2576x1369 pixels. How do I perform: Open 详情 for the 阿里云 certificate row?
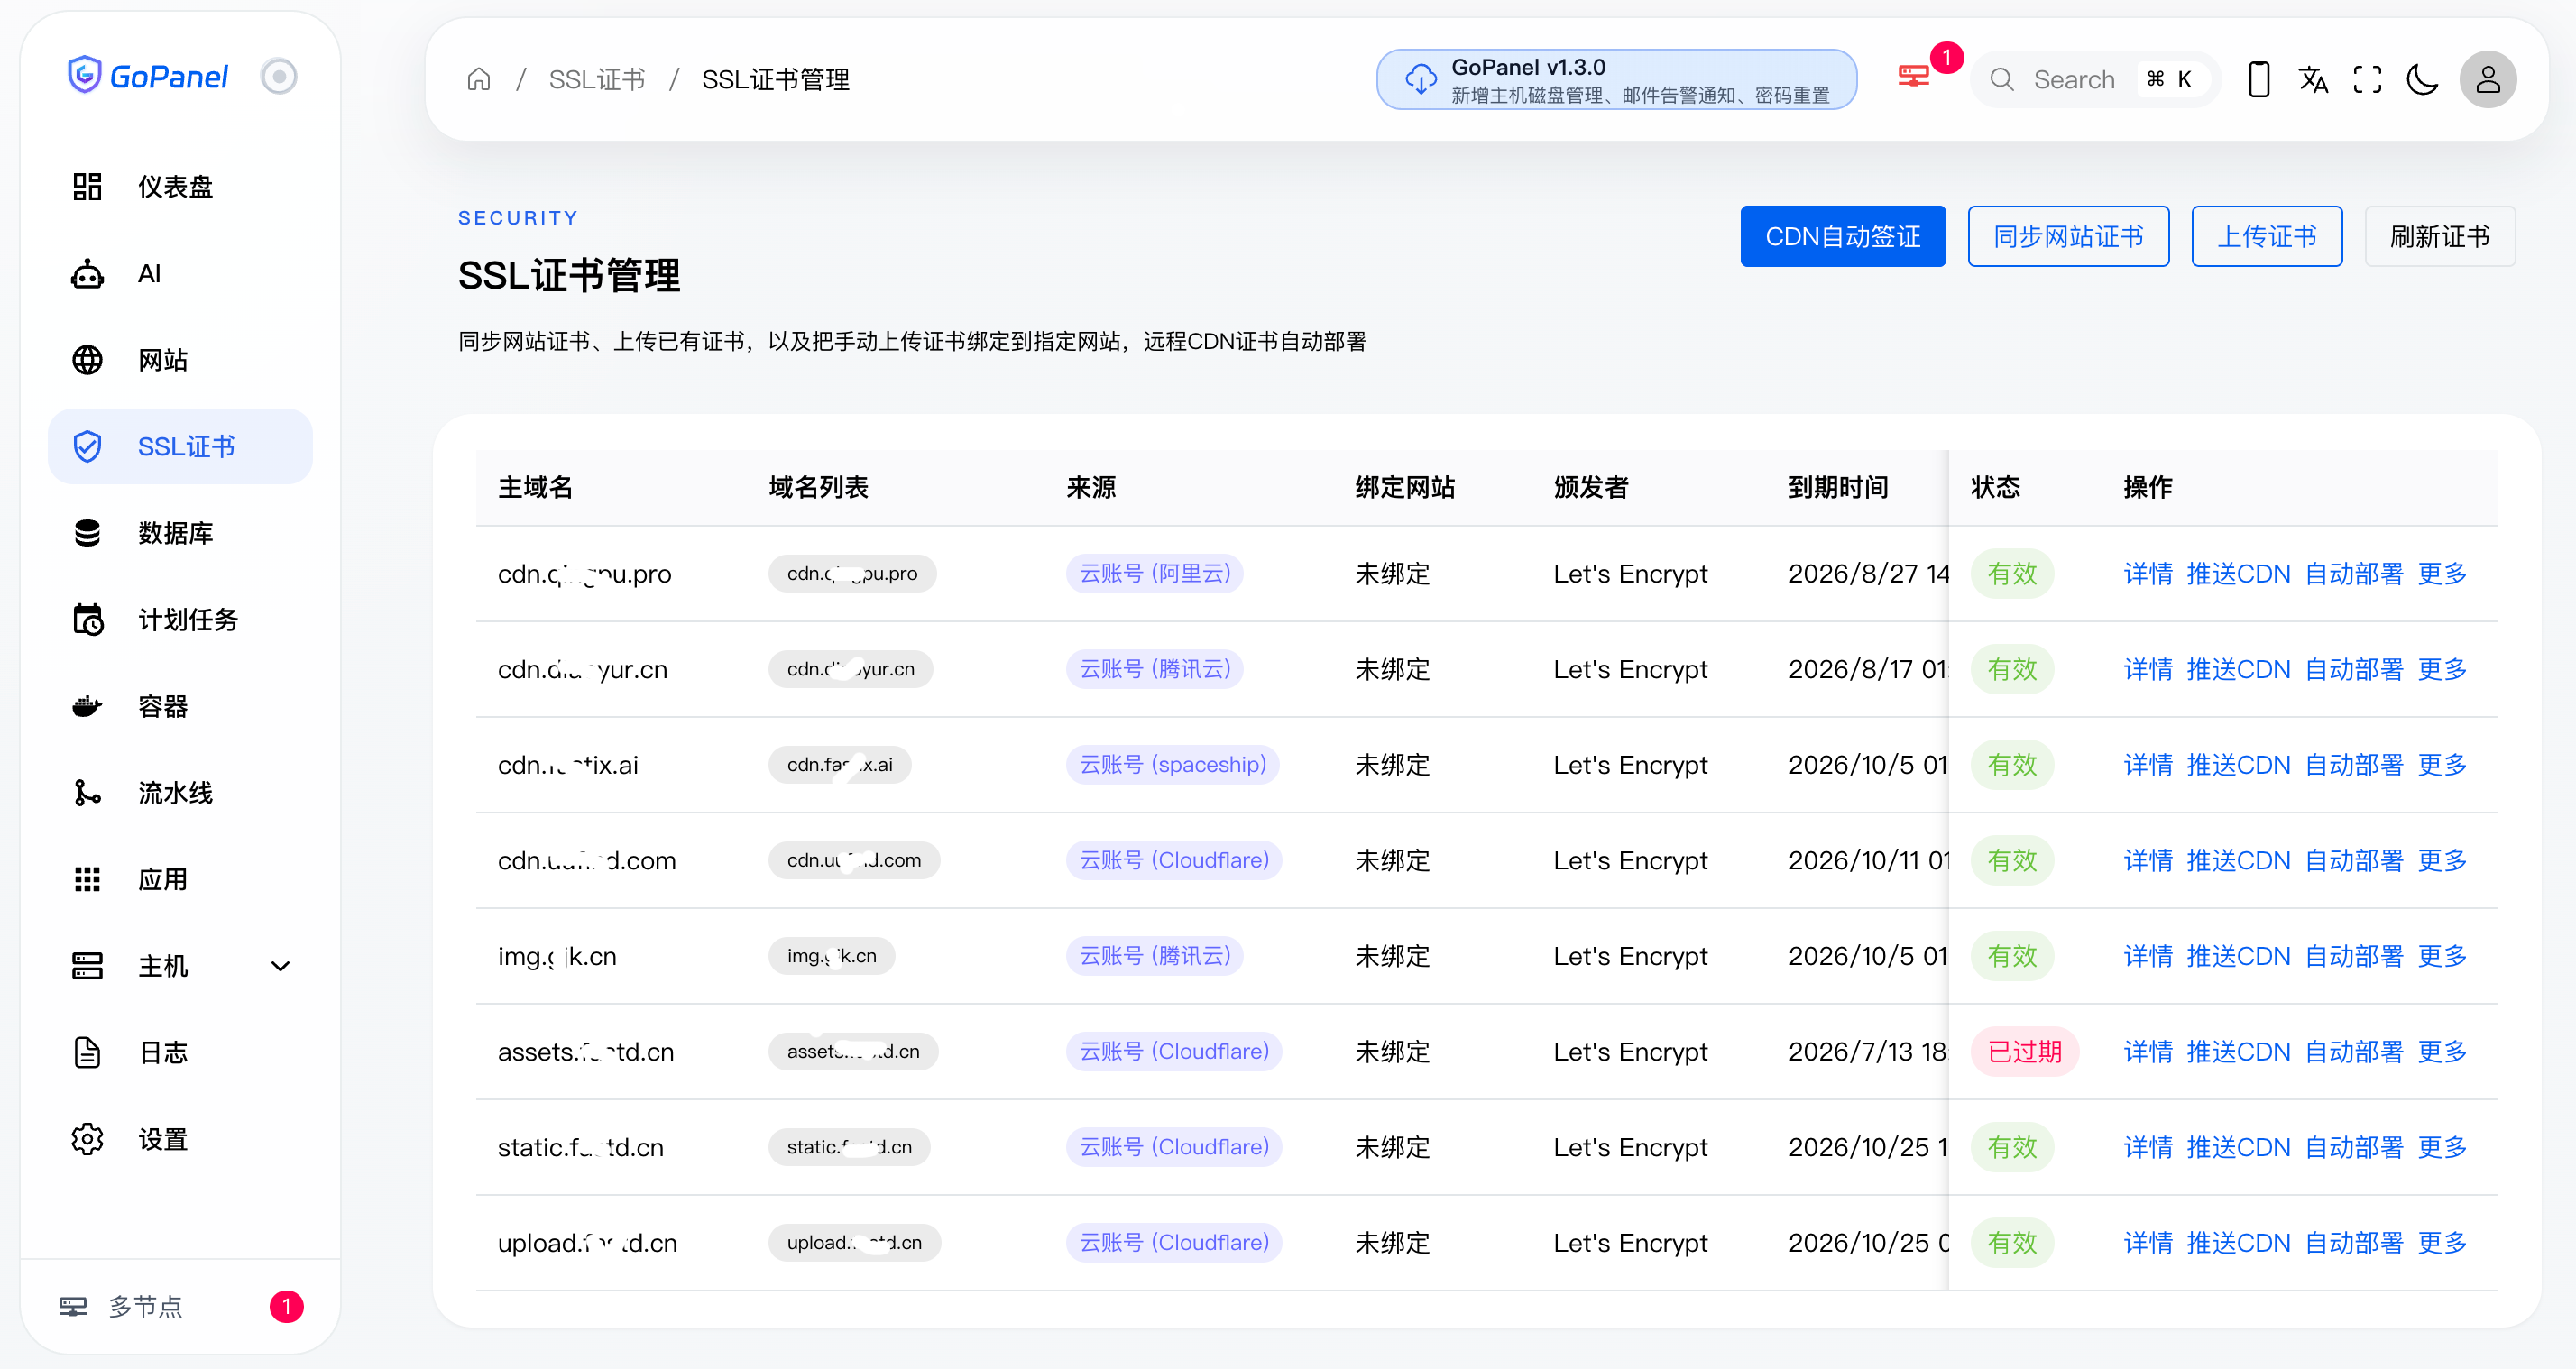2148,574
